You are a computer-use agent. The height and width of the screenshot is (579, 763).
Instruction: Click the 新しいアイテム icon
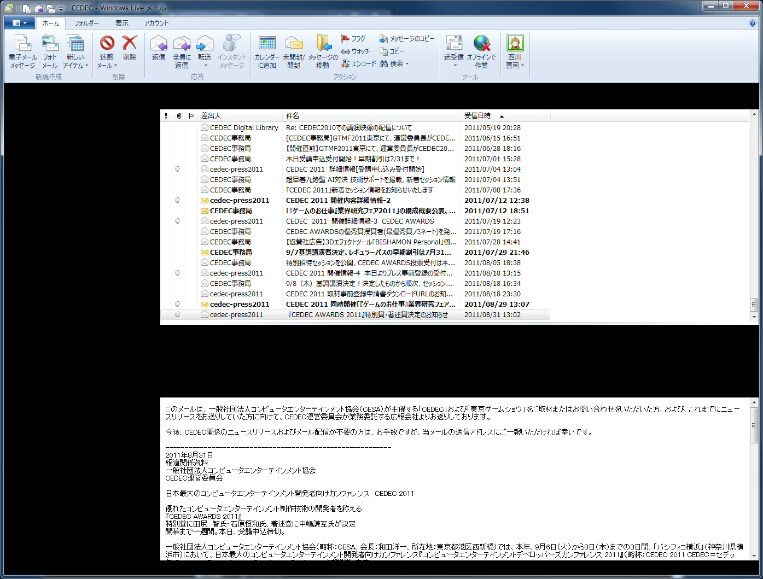point(75,44)
